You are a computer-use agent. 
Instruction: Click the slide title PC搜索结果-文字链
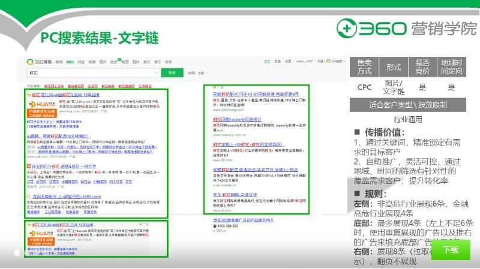pyautogui.click(x=100, y=38)
